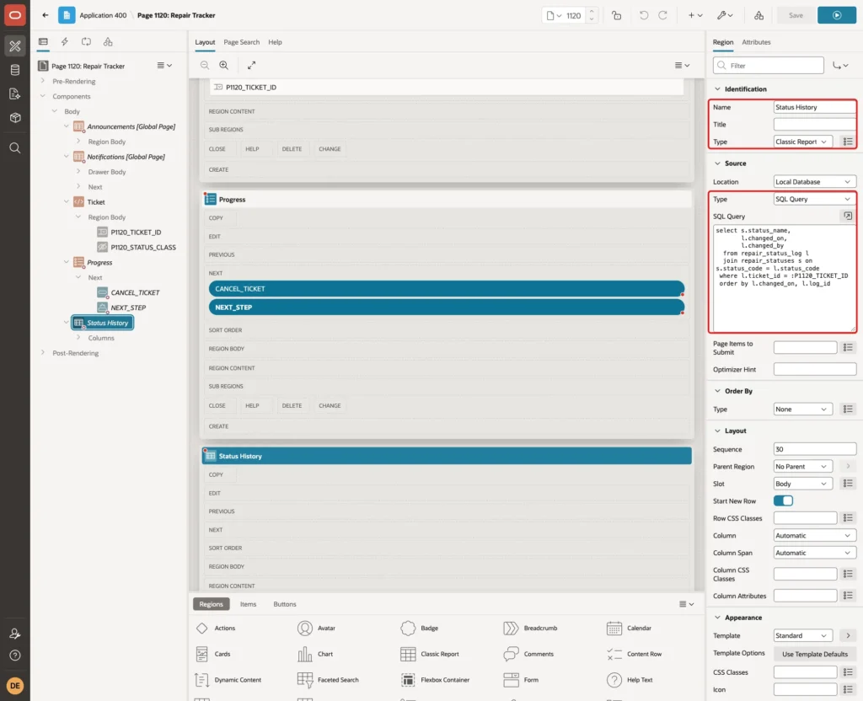Toggle the Start New Row switch
This screenshot has width=863, height=701.
[783, 500]
